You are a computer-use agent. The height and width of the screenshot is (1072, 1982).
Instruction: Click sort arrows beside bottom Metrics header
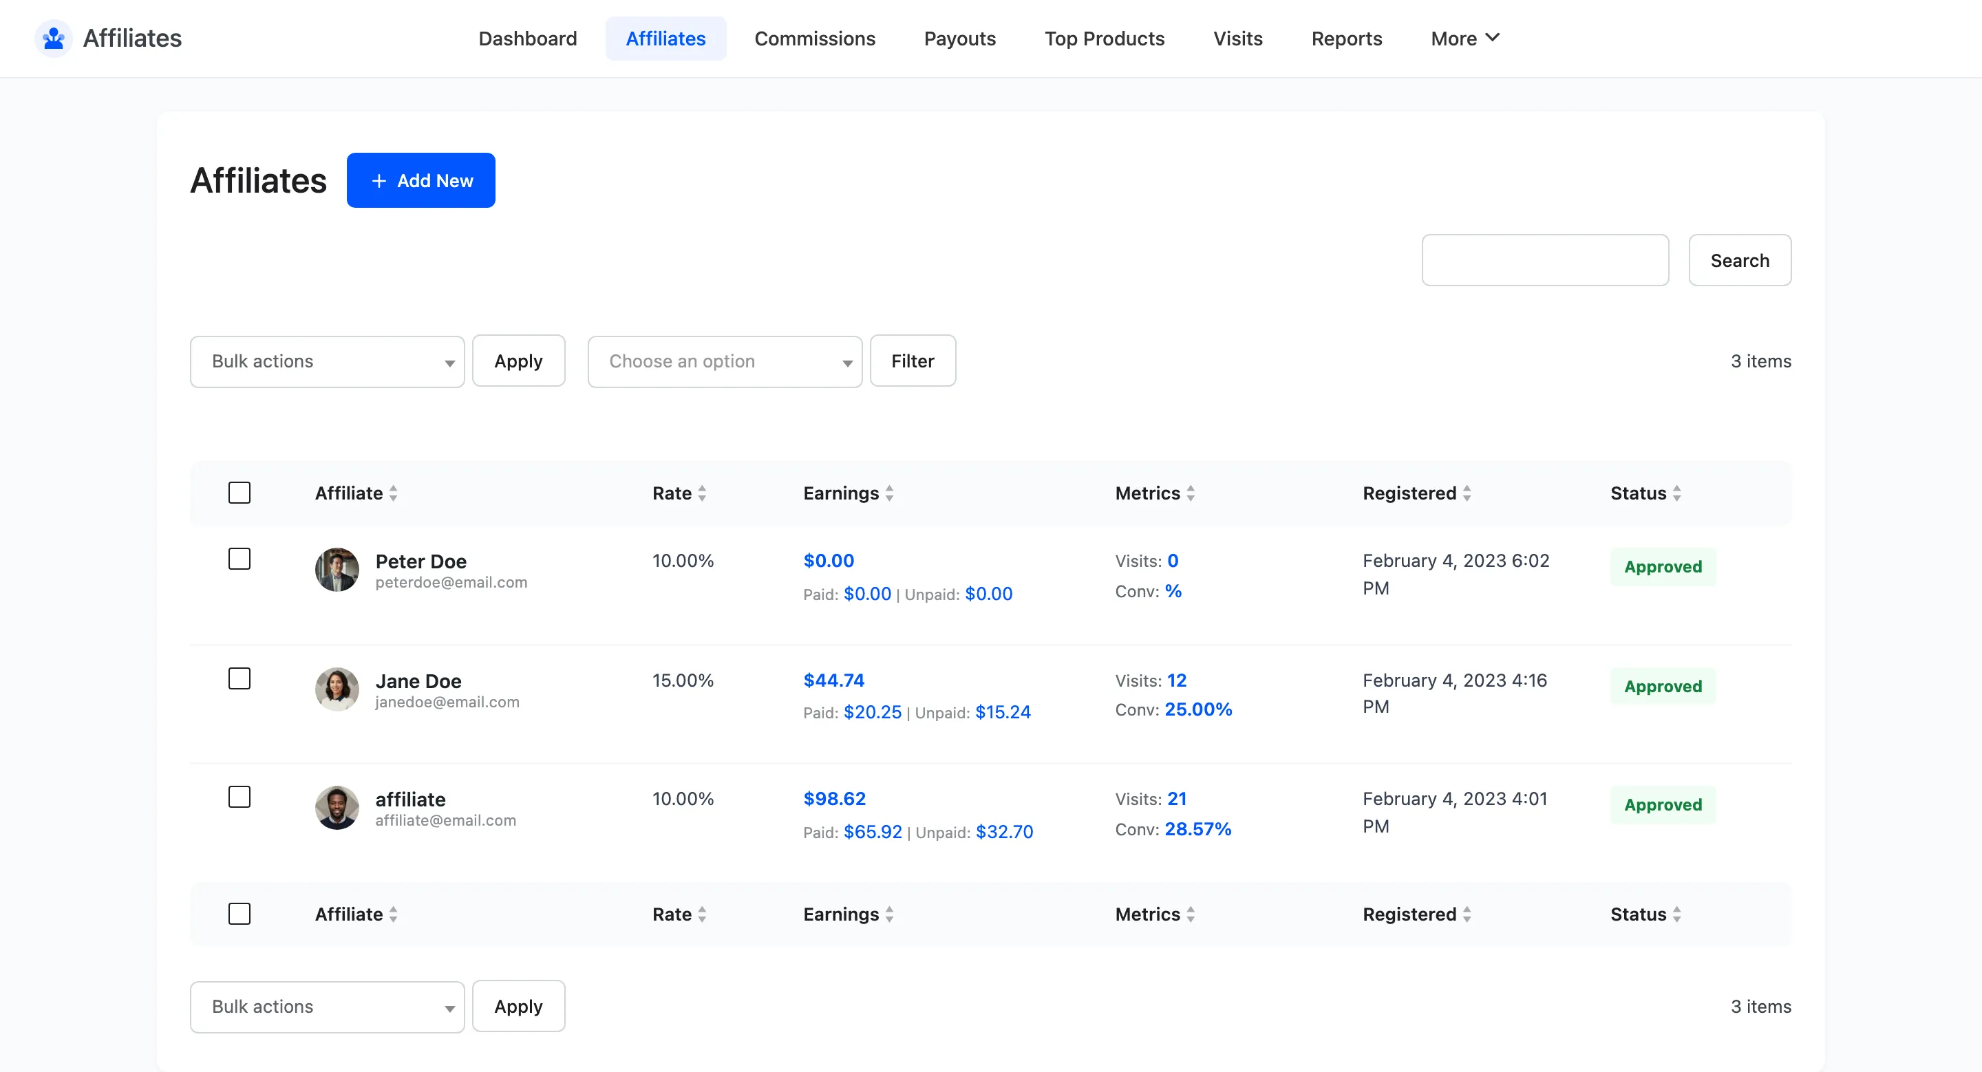click(1191, 914)
